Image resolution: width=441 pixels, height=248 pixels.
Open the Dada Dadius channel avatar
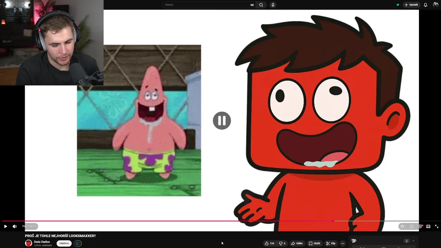(29, 243)
